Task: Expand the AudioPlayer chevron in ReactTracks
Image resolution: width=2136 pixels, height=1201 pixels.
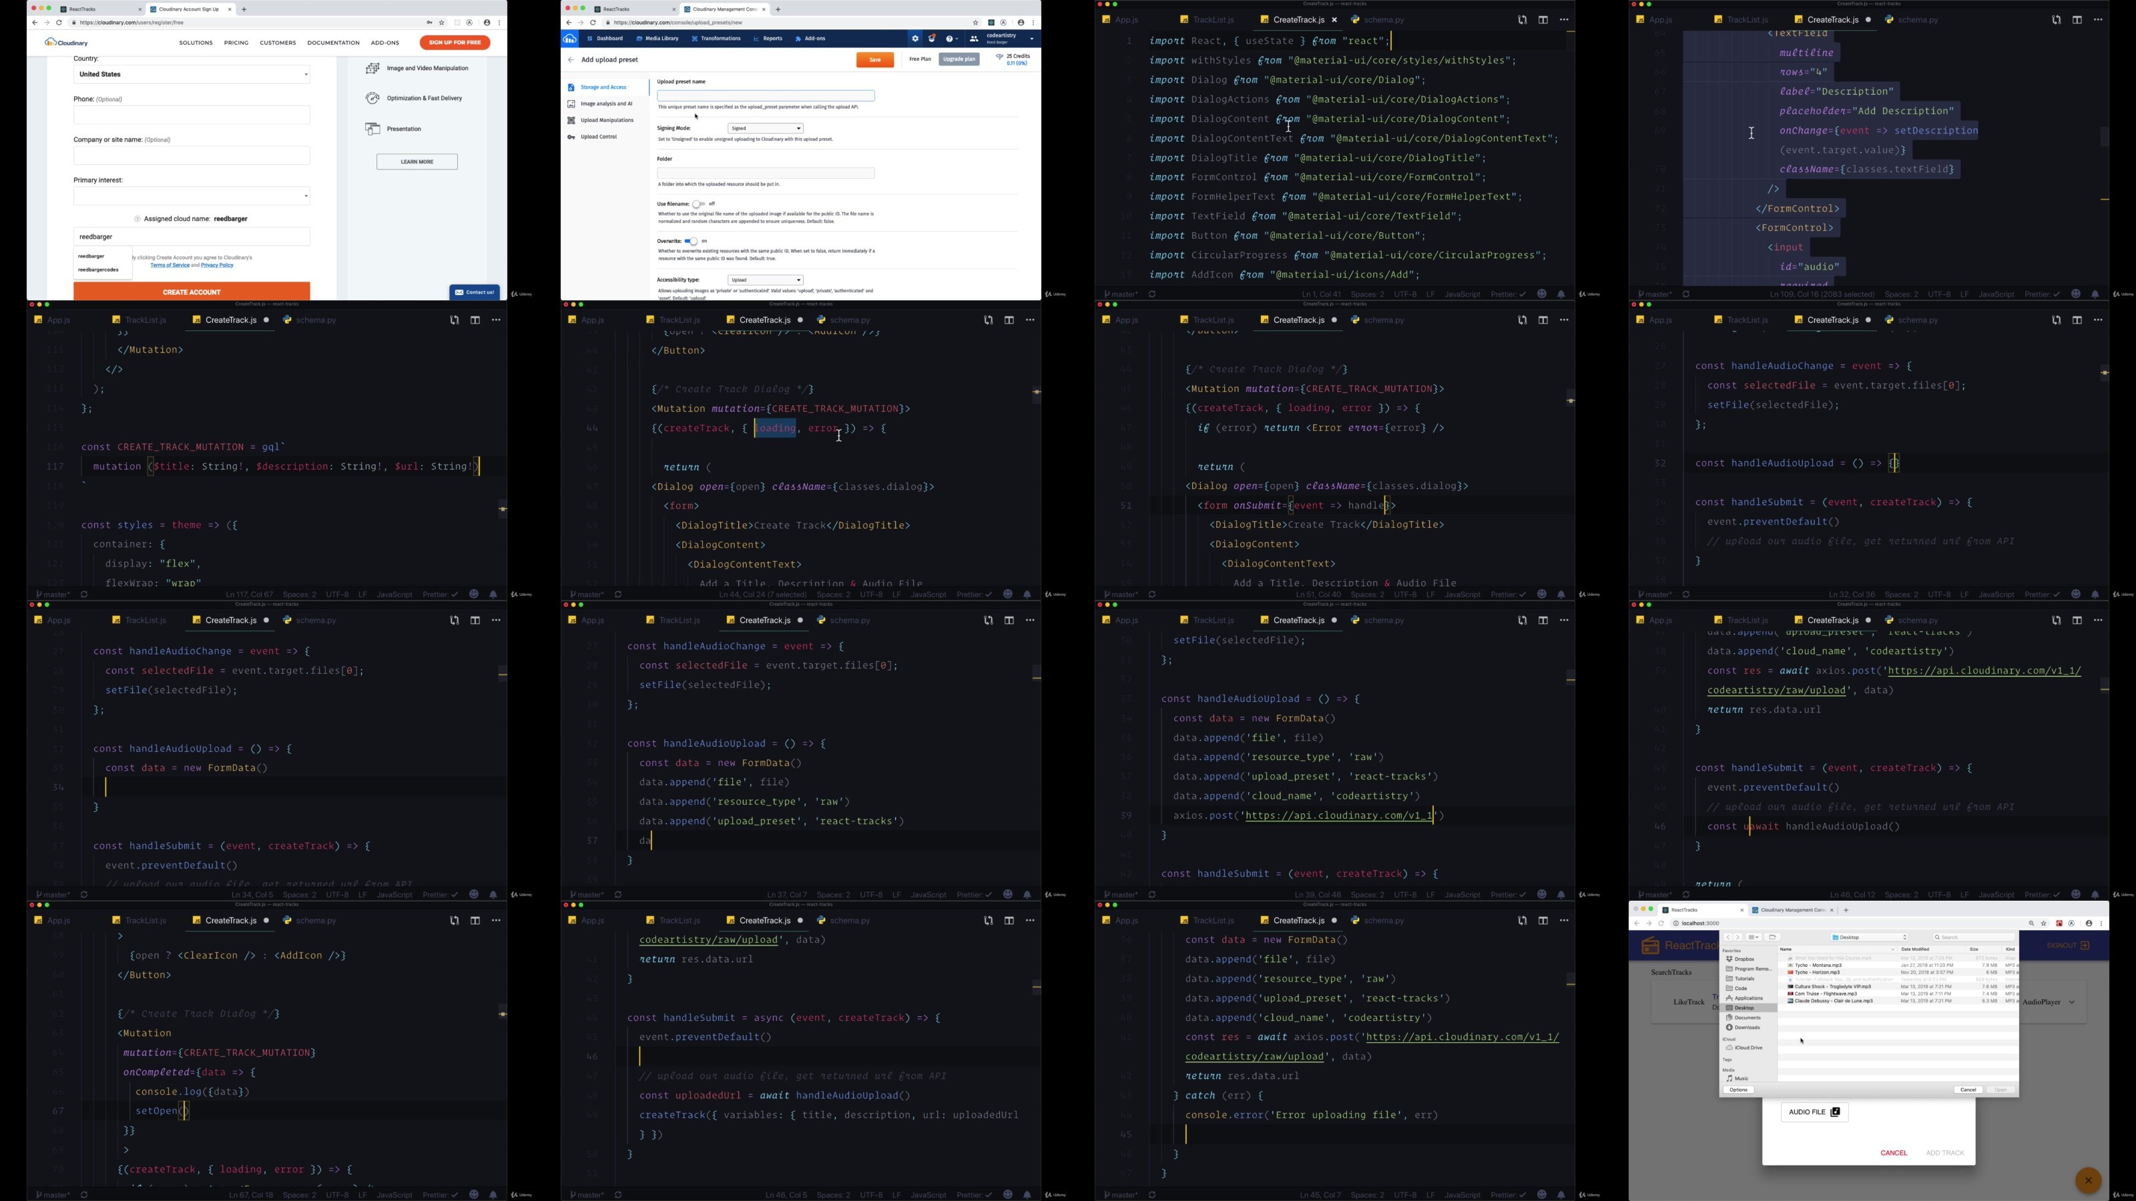Action: [x=2072, y=1003]
